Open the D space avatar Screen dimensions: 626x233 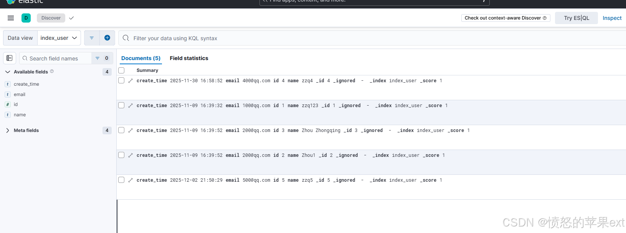[26, 18]
